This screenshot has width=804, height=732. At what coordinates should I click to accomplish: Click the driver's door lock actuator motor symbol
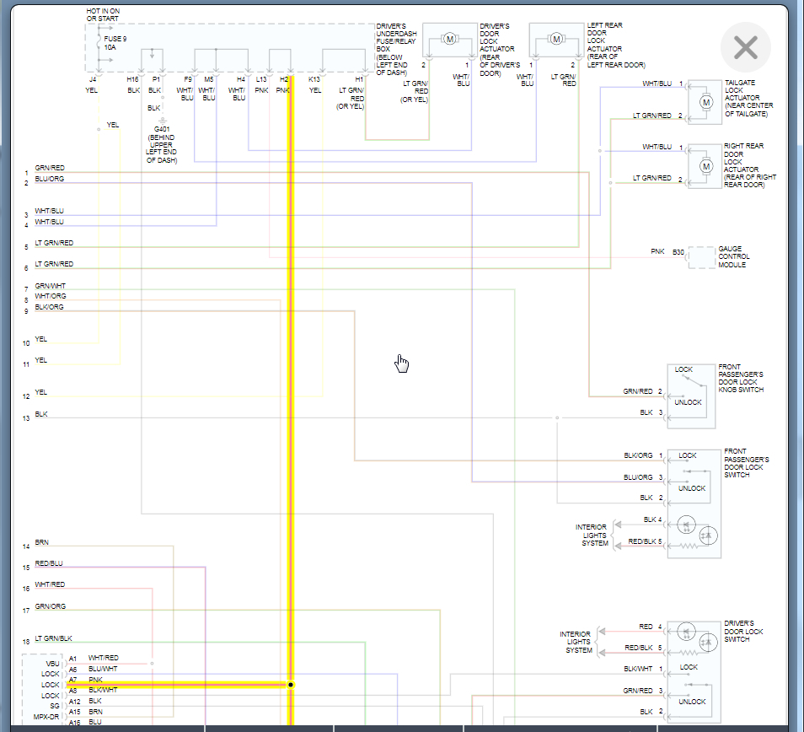pyautogui.click(x=450, y=39)
